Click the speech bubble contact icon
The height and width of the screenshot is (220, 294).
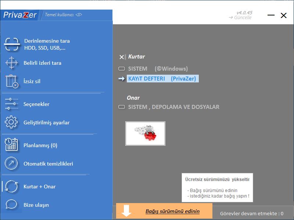point(11,204)
